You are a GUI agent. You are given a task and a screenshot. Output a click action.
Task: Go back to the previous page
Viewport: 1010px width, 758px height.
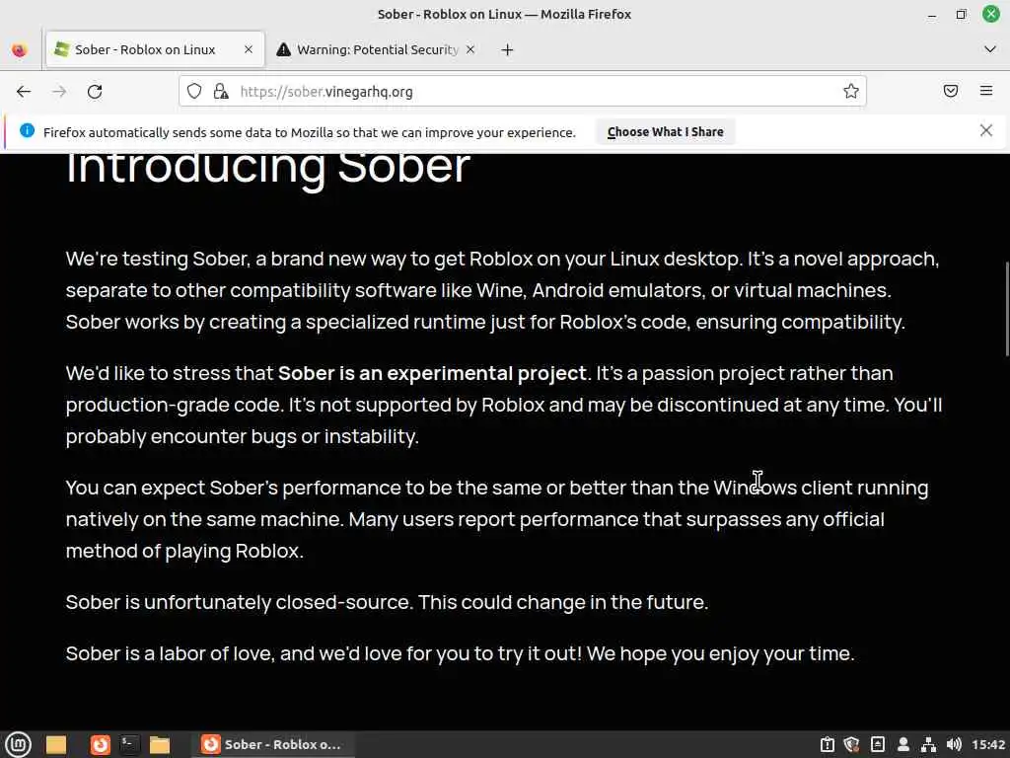24,92
